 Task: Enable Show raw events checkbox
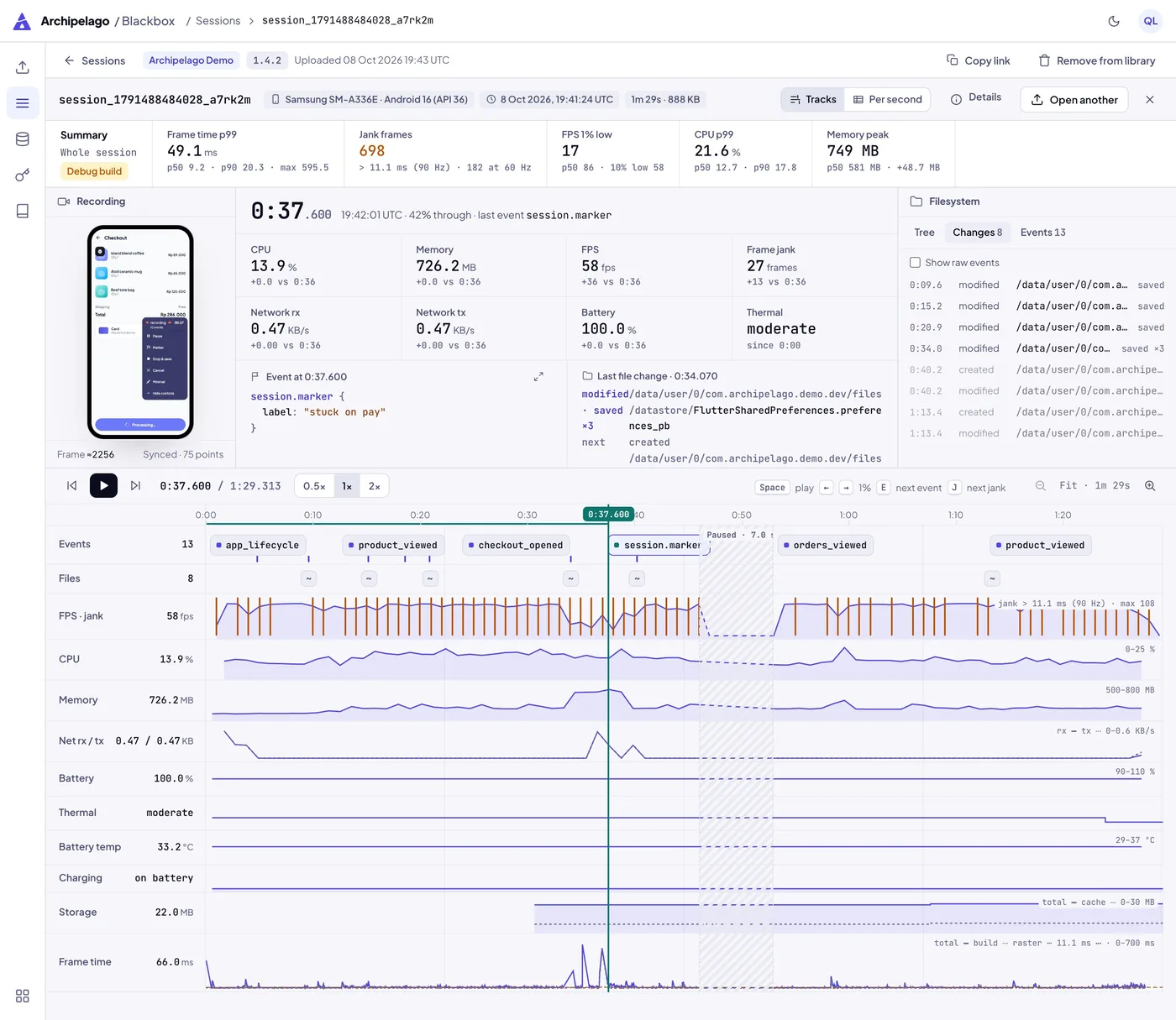point(915,263)
